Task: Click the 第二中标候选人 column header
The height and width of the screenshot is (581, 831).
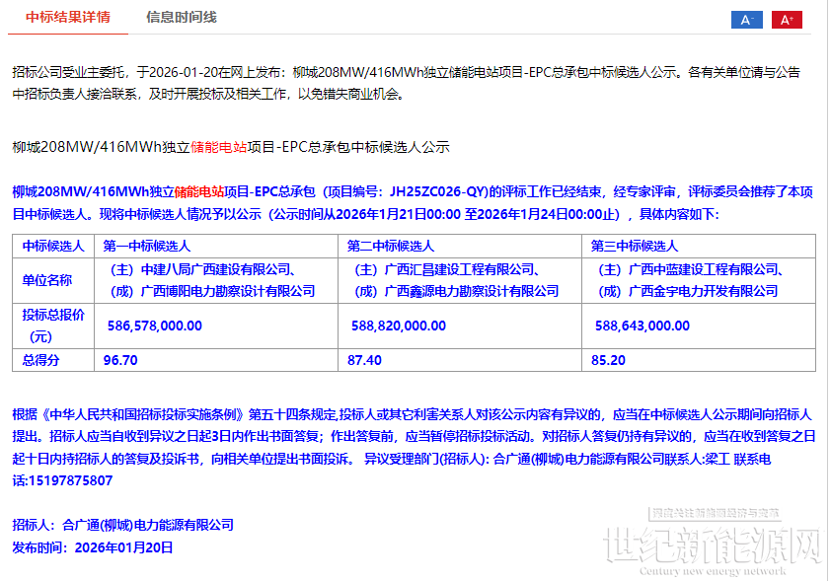Action: point(391,246)
